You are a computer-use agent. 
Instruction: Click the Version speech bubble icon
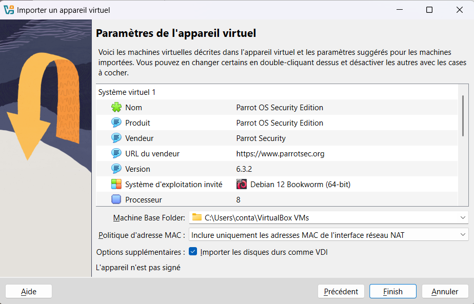116,169
